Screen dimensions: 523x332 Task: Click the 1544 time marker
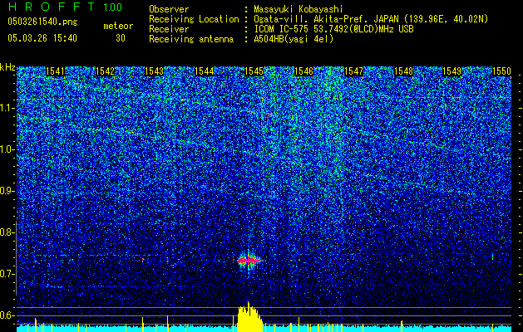tap(205, 71)
